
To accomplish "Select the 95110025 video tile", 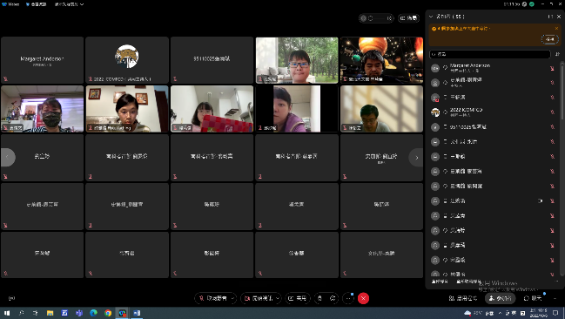I will pyautogui.click(x=212, y=60).
